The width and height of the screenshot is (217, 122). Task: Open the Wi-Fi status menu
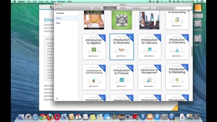[x=170, y=1]
